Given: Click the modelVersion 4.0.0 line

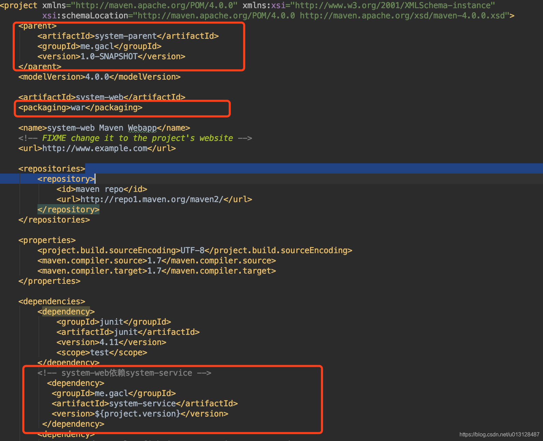Looking at the screenshot, I should pos(99,77).
